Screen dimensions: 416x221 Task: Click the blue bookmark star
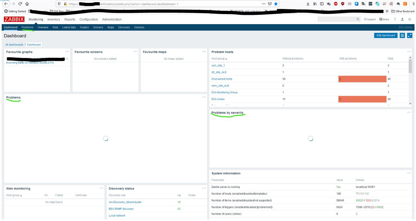coord(276,4)
